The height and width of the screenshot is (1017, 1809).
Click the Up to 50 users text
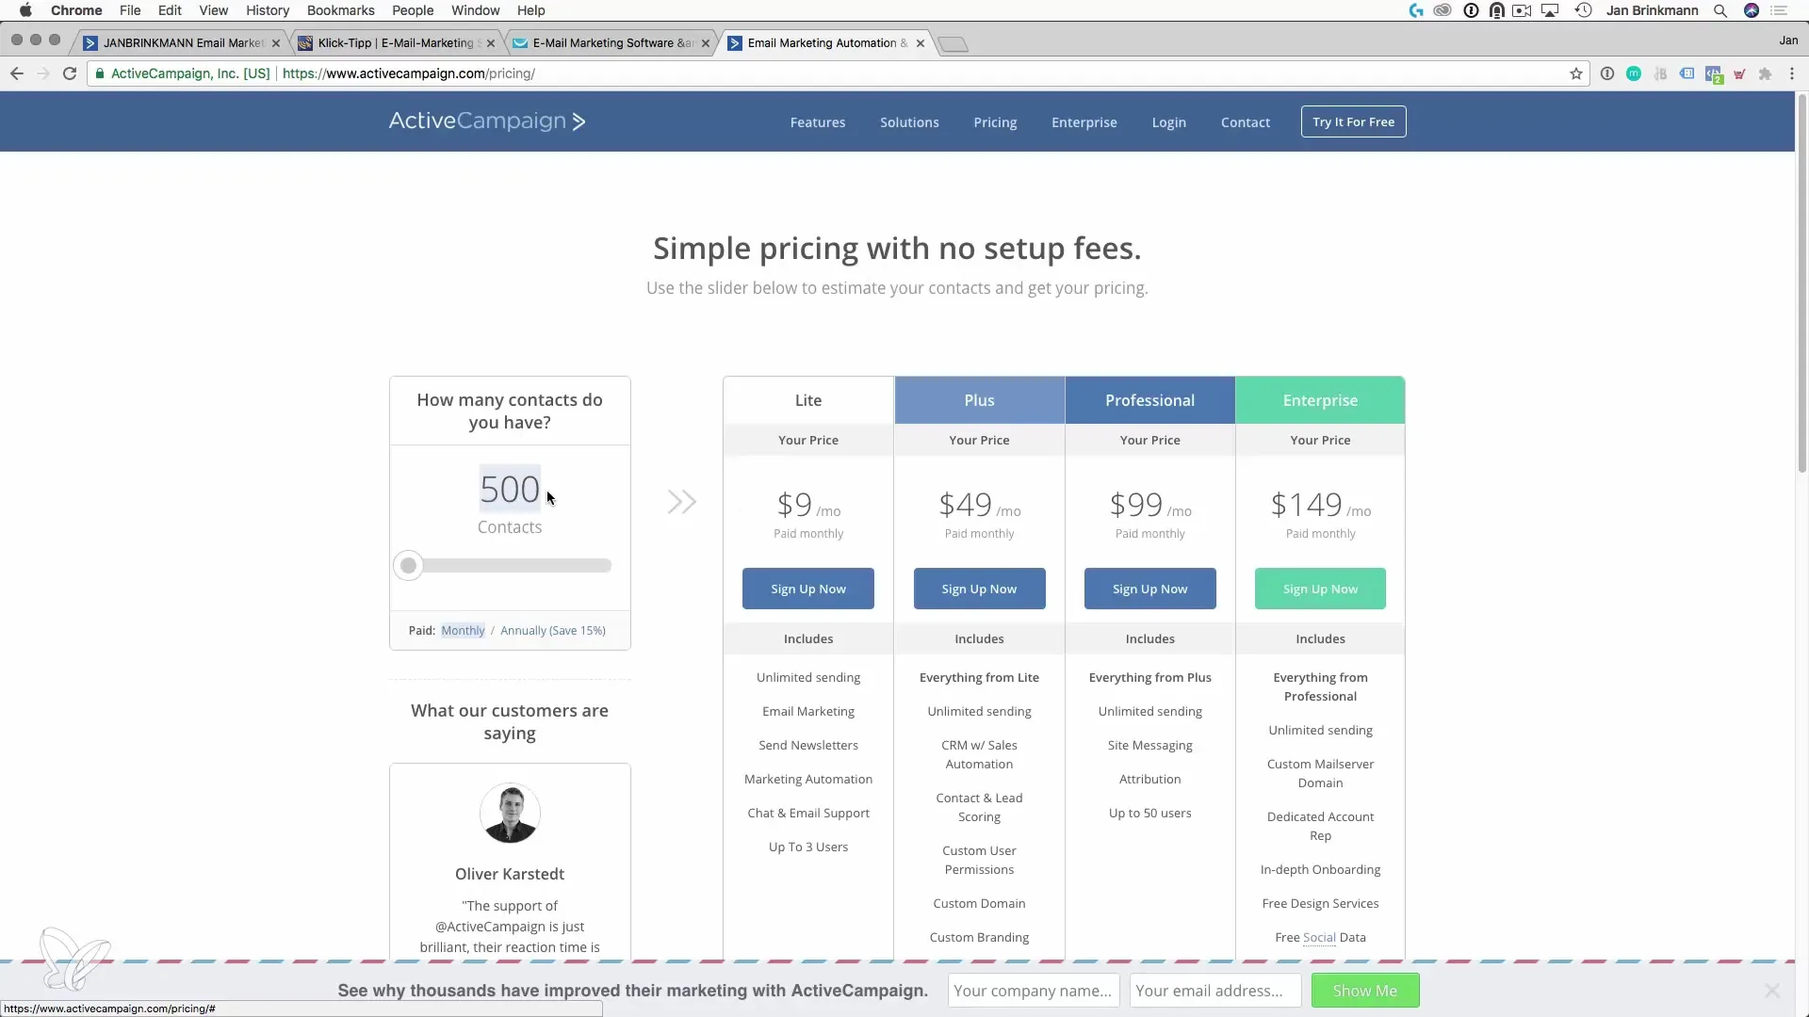[x=1149, y=813]
